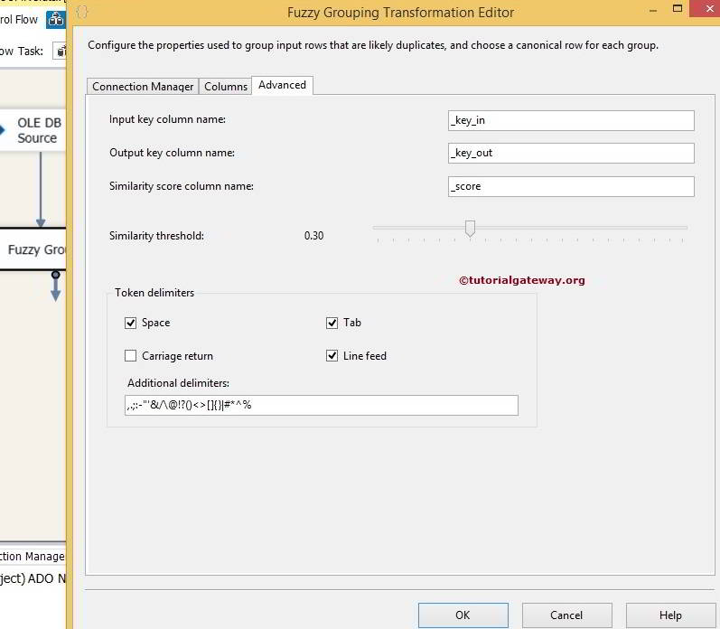Uncheck the Tab delimiter checkbox
Image resolution: width=720 pixels, height=629 pixels.
tap(332, 323)
